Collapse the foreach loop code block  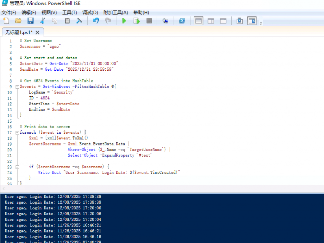pos(17,132)
